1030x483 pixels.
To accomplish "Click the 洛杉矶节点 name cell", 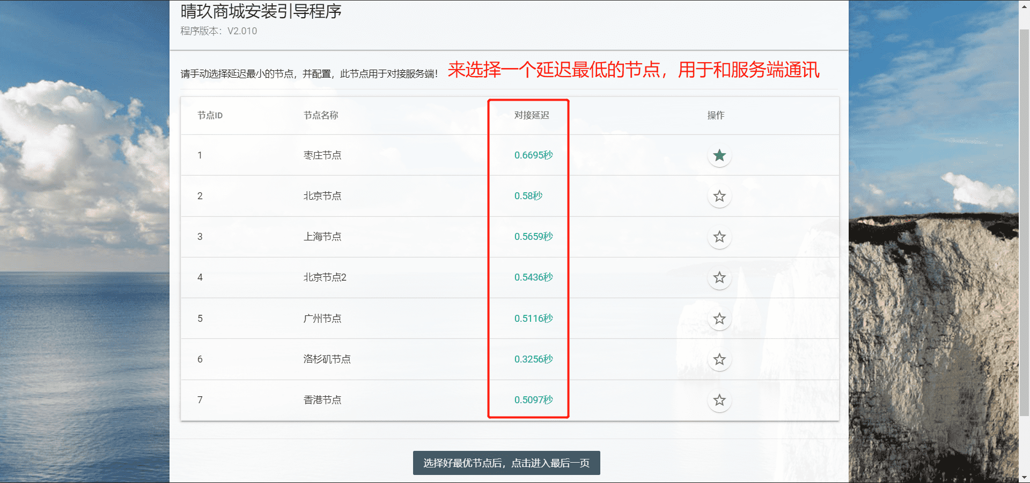I will (327, 359).
